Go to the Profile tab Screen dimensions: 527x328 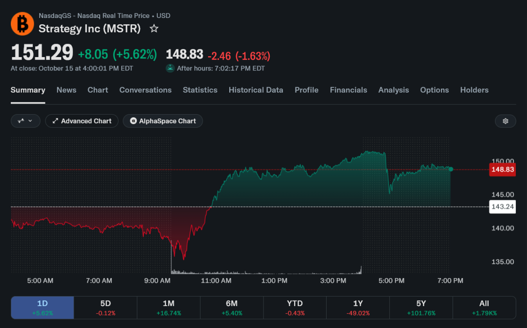point(307,90)
